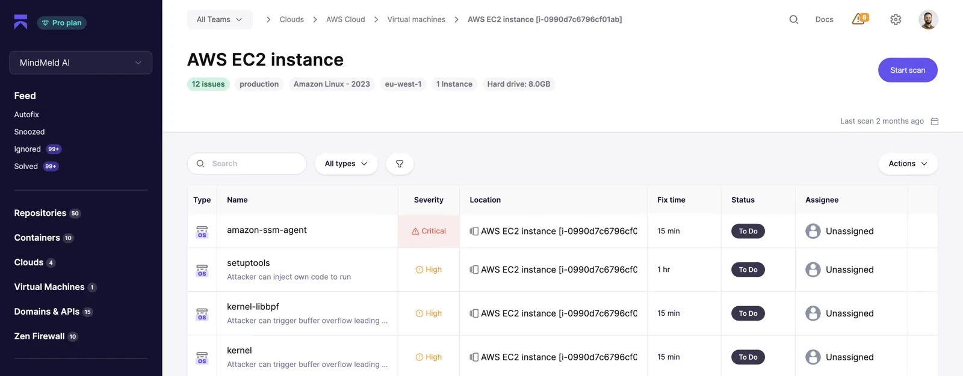Viewport: 963px width, 376px height.
Task: Open Snoozed in the sidebar
Action: pos(29,132)
